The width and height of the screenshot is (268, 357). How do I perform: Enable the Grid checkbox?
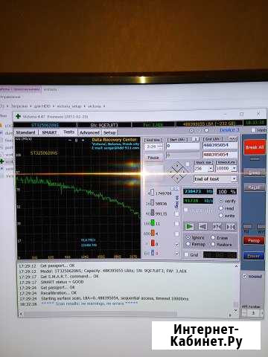[x=186, y=254]
